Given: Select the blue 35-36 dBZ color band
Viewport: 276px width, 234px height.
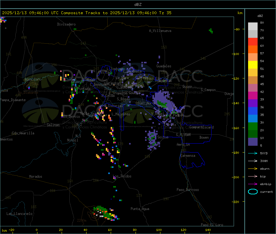Looking at the screenshot, I should tap(253, 111).
